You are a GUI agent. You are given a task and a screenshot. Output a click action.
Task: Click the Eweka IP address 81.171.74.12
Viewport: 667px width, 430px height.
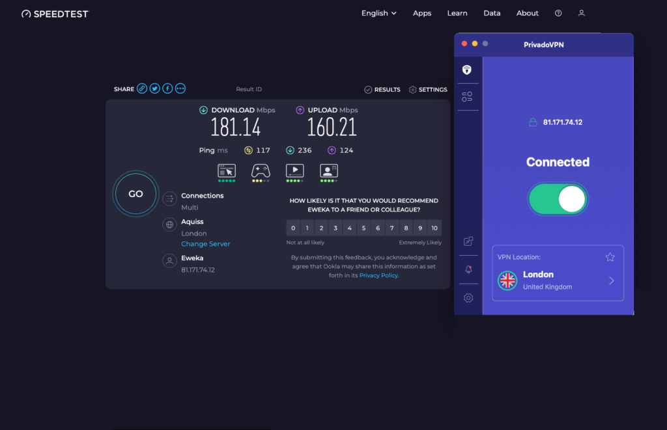198,270
